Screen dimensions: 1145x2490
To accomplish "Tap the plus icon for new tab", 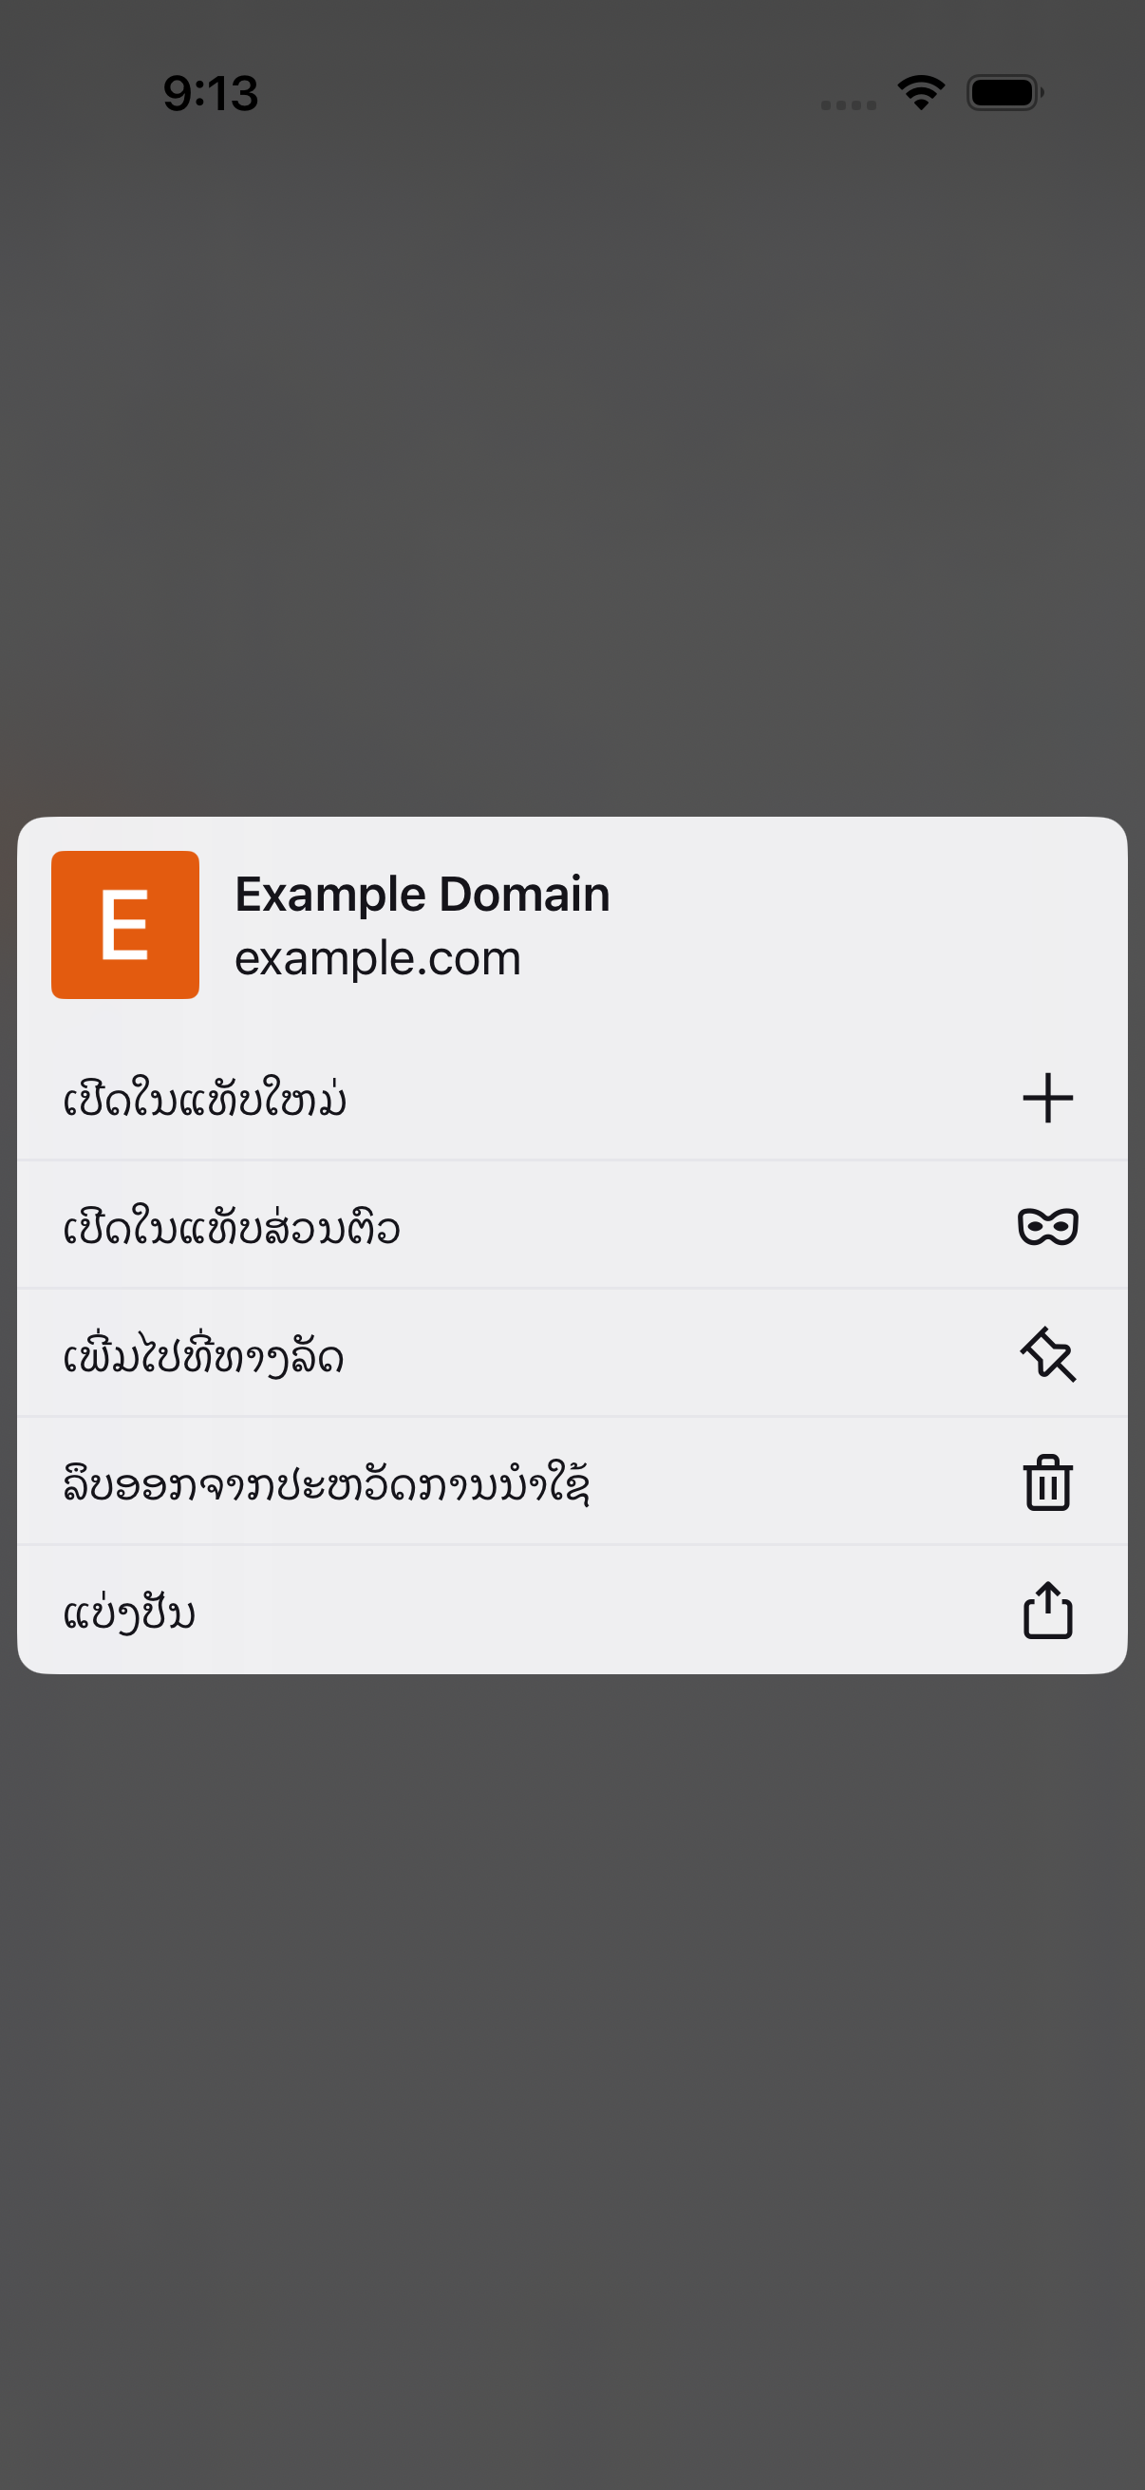I will [1047, 1098].
